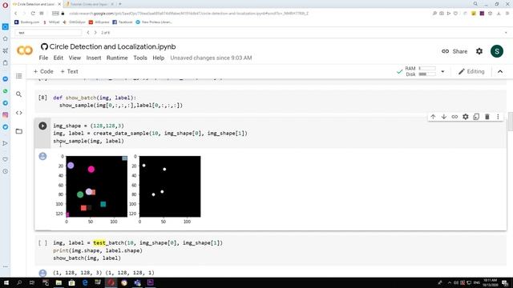This screenshot has height=288, width=513.
Task: Go to next find result
Action: (x=95, y=33)
